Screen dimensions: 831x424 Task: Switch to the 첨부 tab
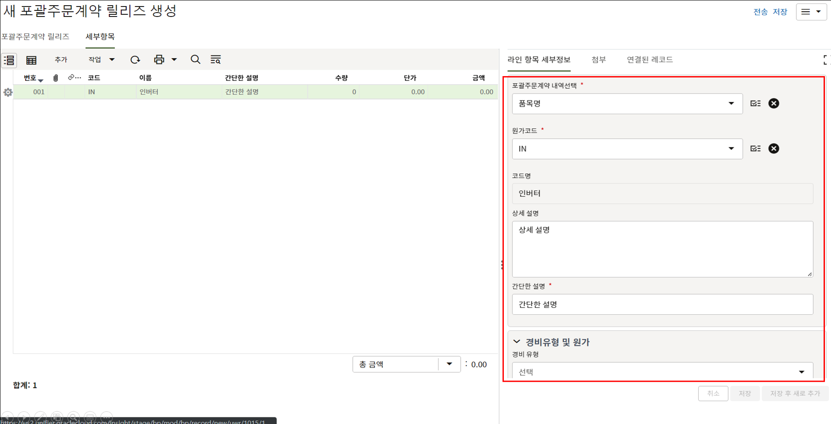[x=598, y=60]
